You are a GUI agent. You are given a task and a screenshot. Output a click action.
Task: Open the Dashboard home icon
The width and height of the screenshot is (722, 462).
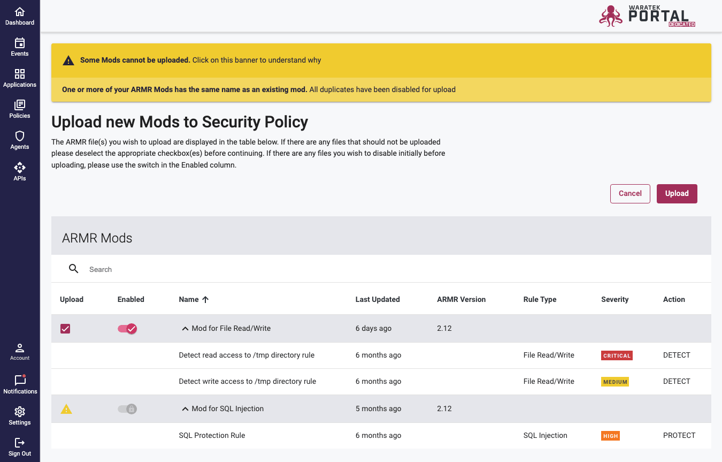[20, 12]
